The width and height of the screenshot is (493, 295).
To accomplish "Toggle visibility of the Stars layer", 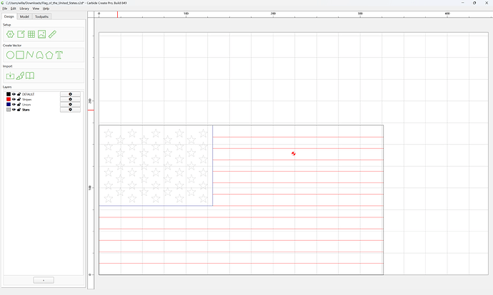I will tap(14, 110).
